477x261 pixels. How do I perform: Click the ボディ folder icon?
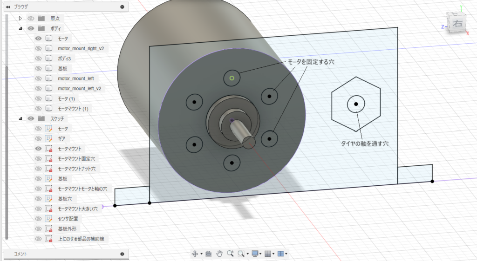click(41, 28)
